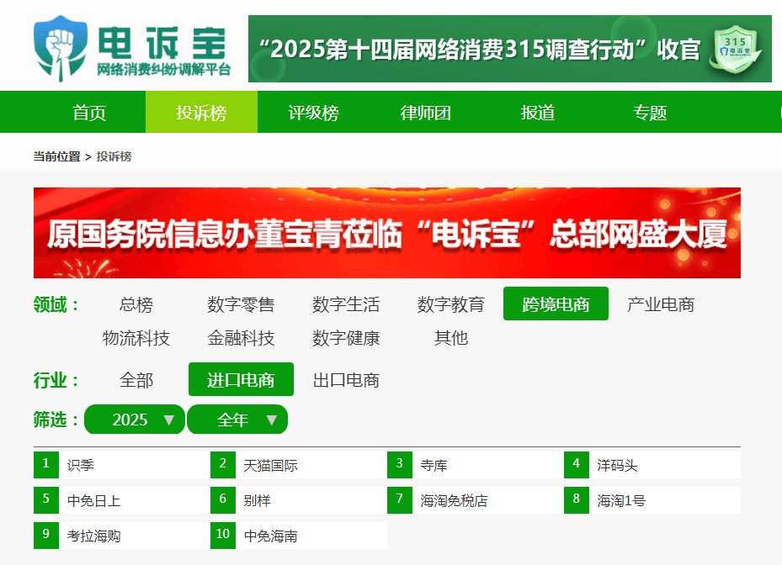Viewport: 782px width, 565px height.
Task: Select 全部 industry filter
Action: (x=136, y=380)
